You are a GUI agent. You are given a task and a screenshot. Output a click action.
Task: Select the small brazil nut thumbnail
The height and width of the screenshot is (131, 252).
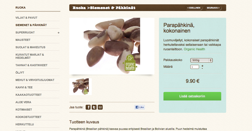(81, 87)
